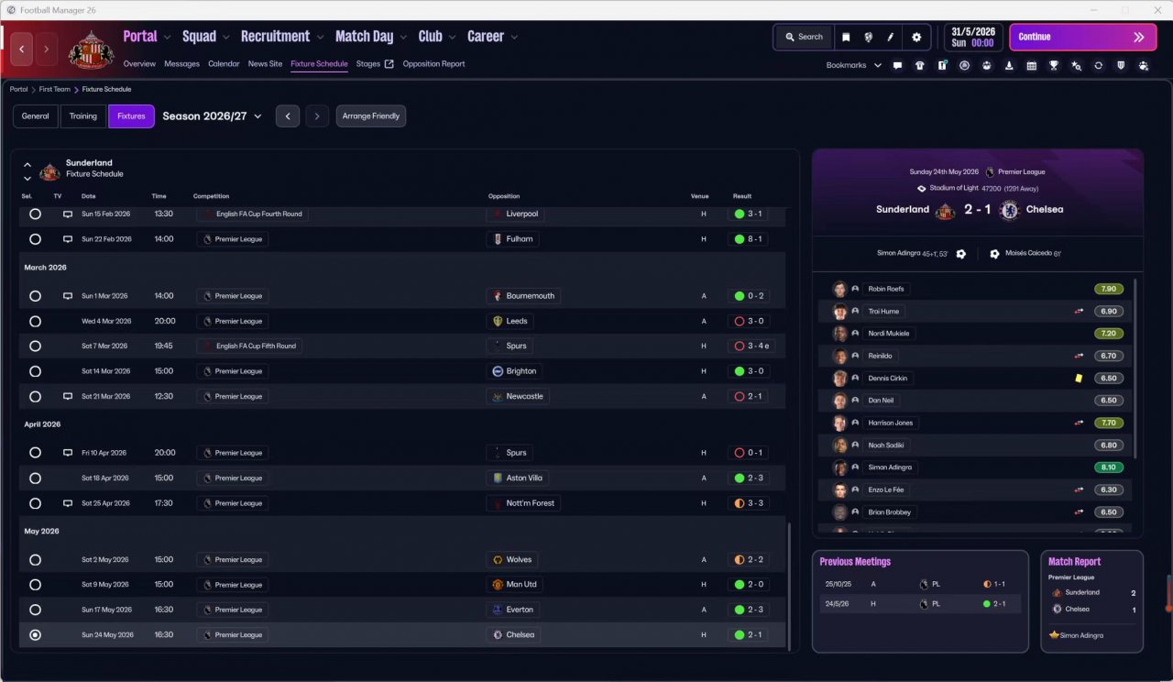Open the Messages tab

[x=181, y=64]
